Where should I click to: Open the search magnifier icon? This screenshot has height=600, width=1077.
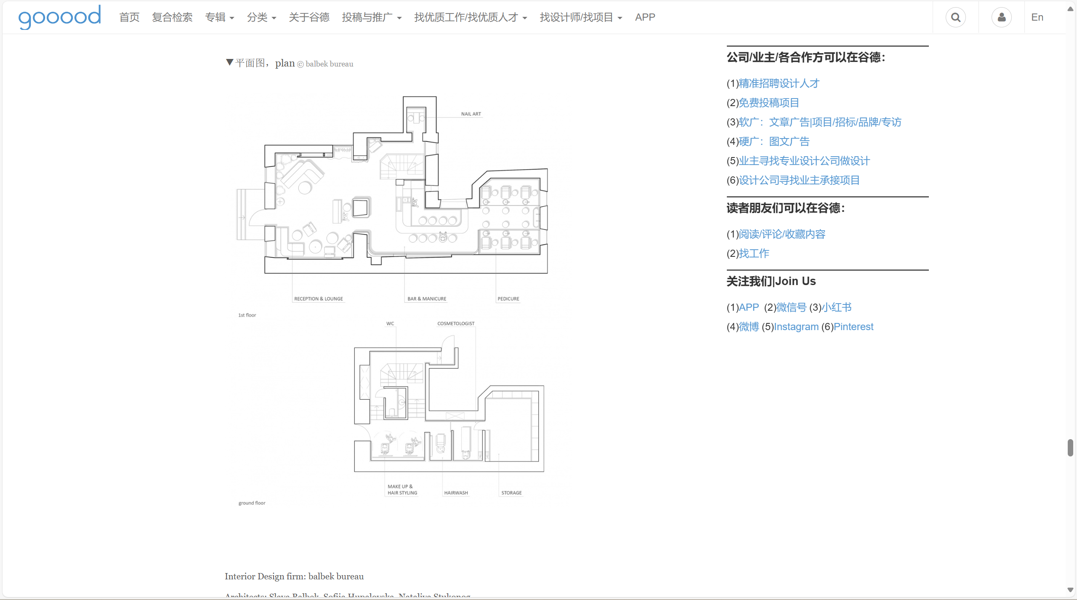[x=955, y=17]
